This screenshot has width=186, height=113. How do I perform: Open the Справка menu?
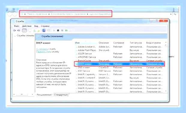(x=45, y=26)
